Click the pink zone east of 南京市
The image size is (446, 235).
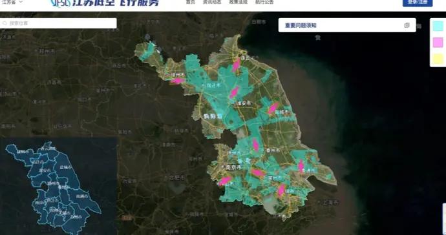point(258,172)
